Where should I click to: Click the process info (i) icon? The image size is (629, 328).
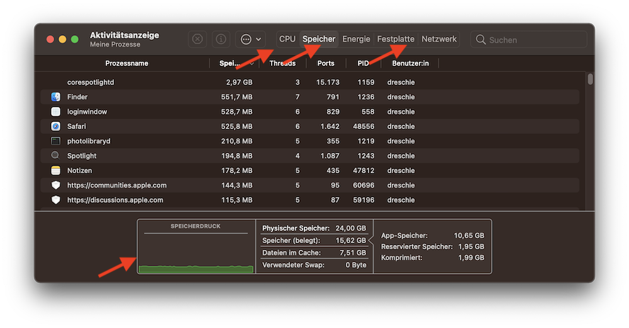pos(221,39)
